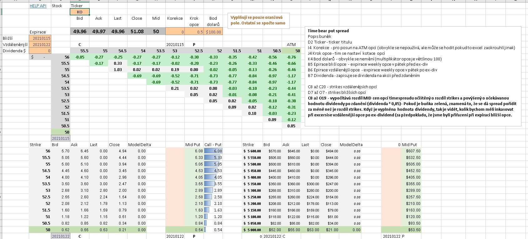Click the orange Korekce input cell

point(175,32)
